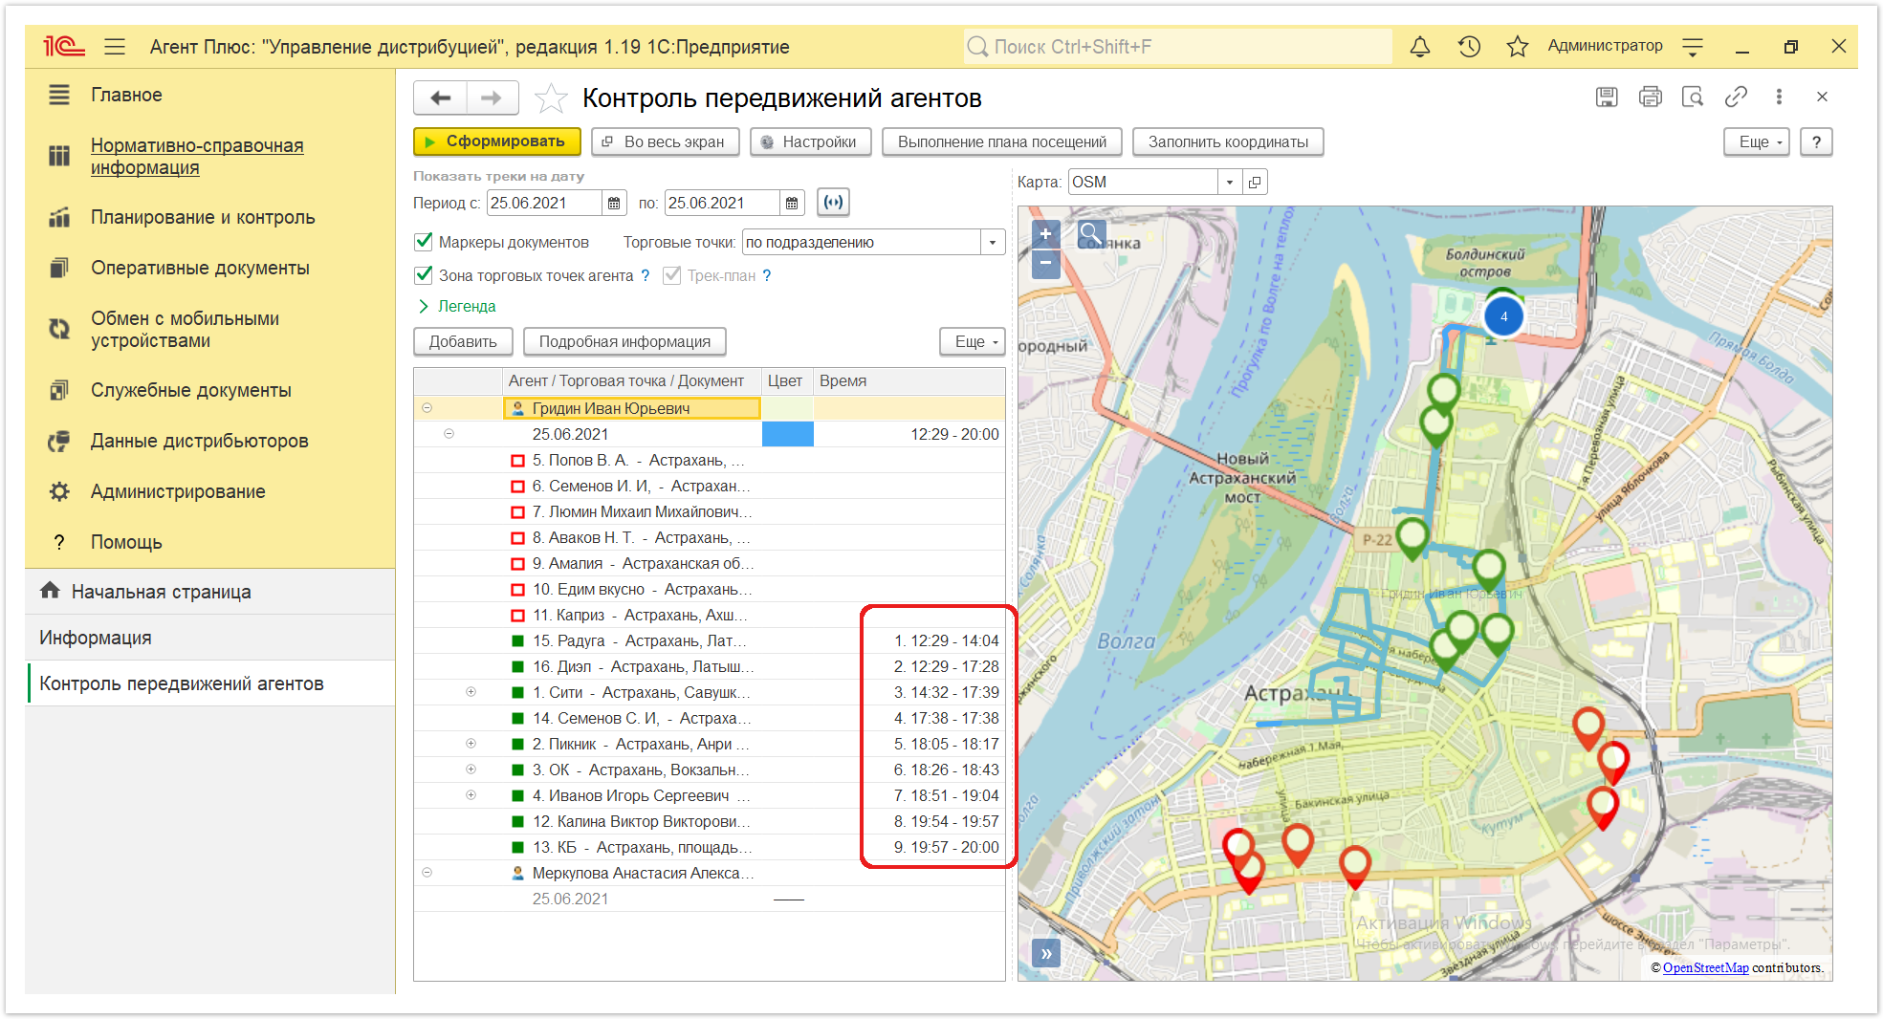The height and width of the screenshot is (1019, 1883).
Task: Open map selection form icon next to OSM
Action: pos(1256,182)
